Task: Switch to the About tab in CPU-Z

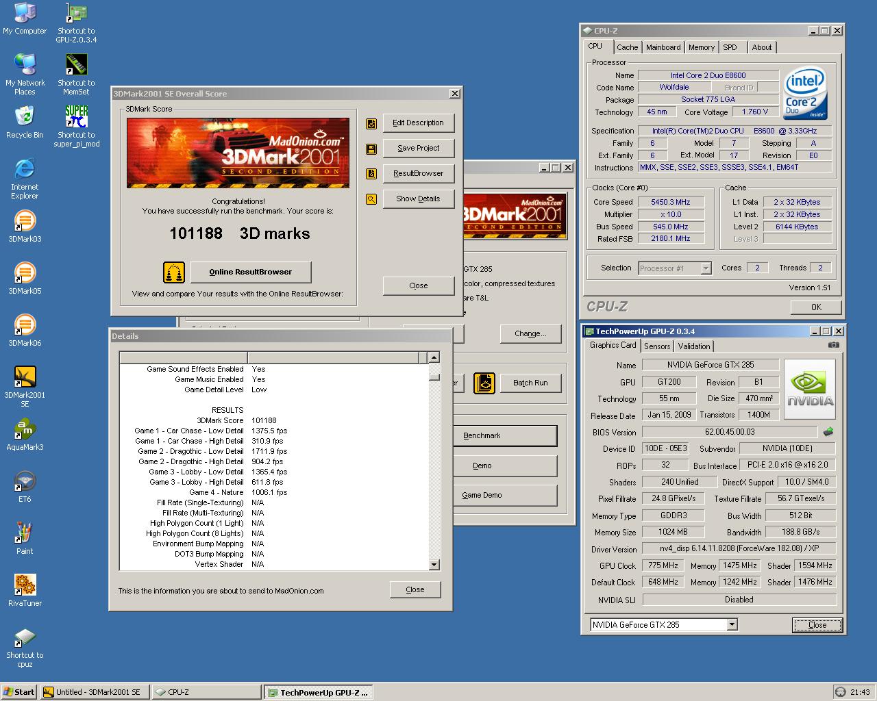Action: point(762,47)
